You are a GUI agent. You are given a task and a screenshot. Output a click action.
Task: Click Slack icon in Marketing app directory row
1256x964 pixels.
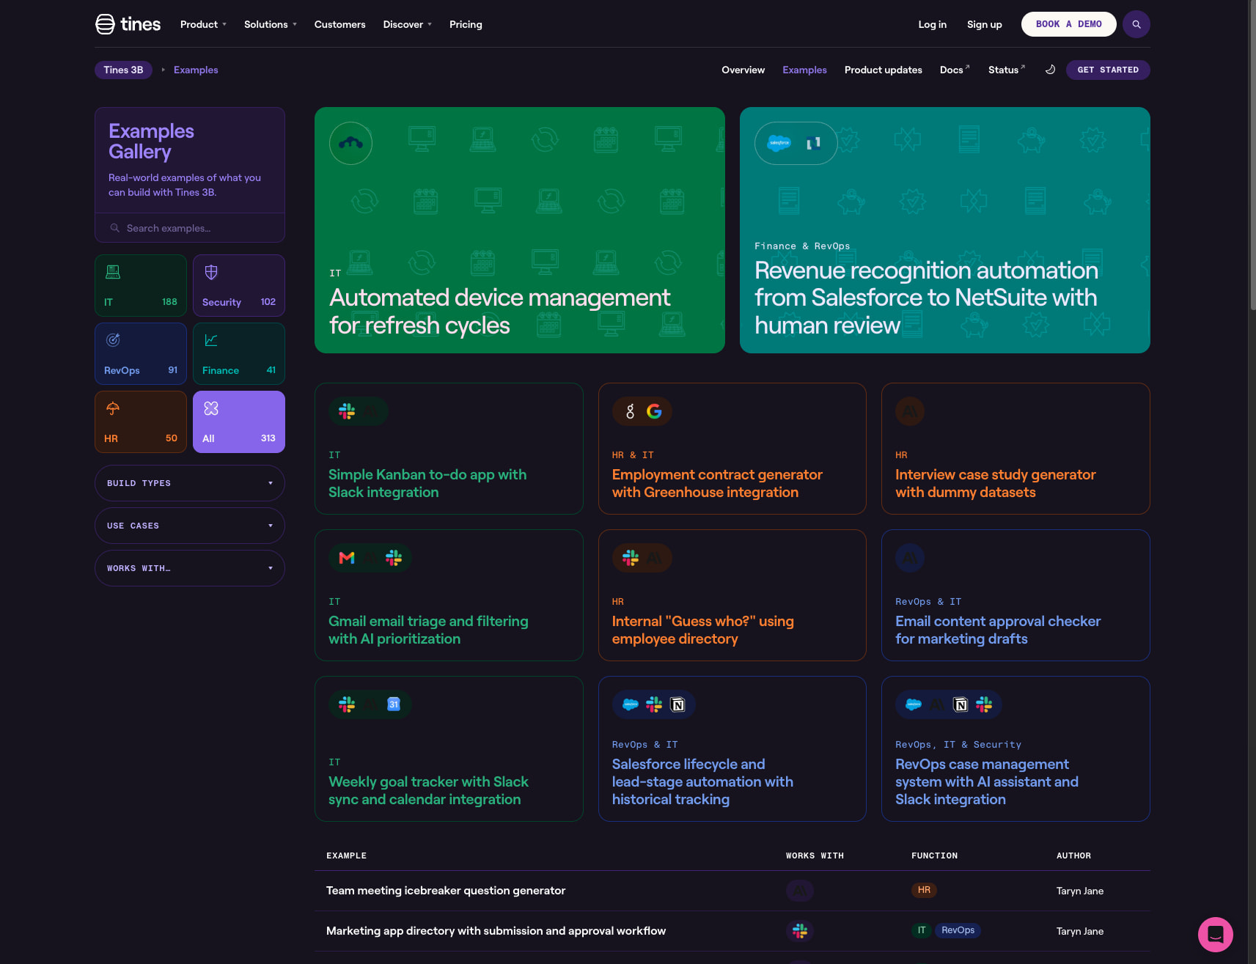800,930
